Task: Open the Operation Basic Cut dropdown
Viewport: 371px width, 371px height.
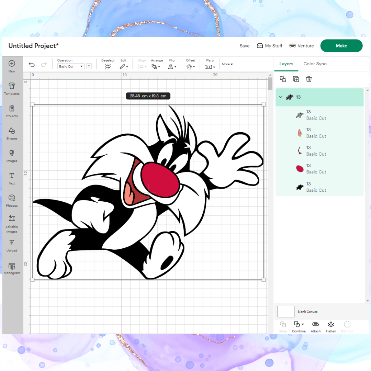Action: click(71, 67)
